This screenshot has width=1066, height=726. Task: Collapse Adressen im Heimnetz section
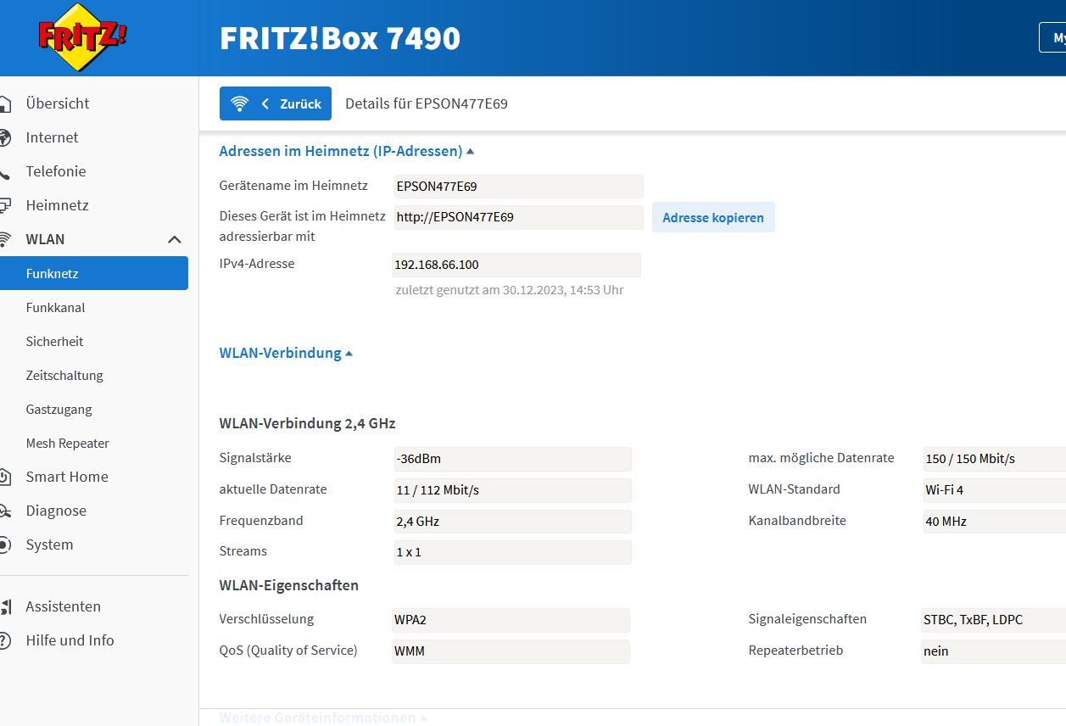346,151
